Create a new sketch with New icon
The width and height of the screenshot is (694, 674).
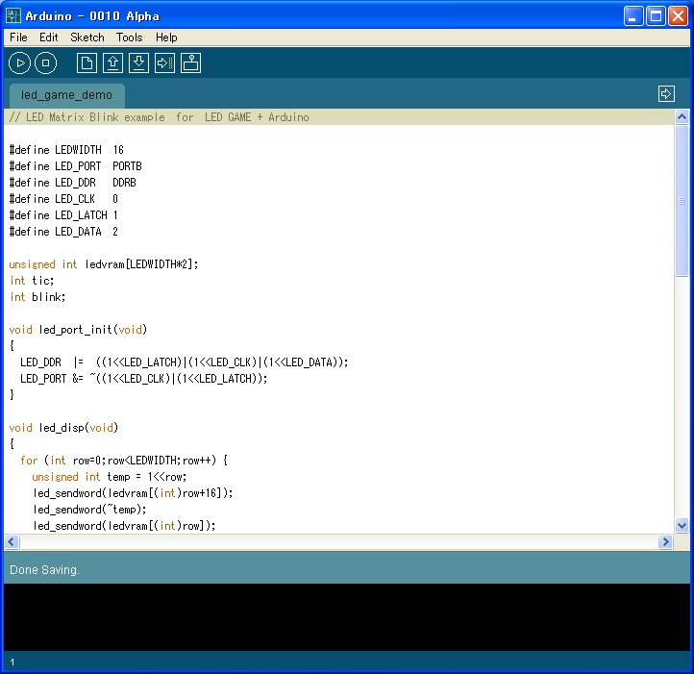87,62
